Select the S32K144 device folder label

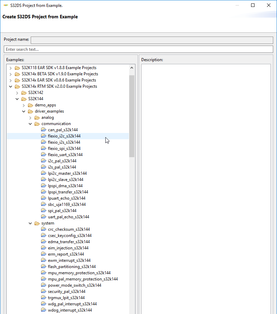(x=36, y=99)
